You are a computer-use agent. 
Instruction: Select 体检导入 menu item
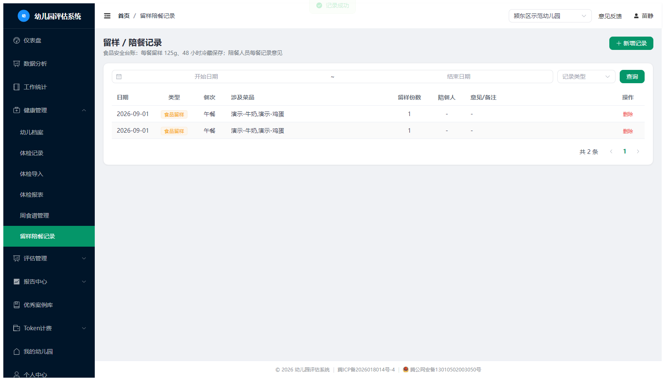coord(49,174)
